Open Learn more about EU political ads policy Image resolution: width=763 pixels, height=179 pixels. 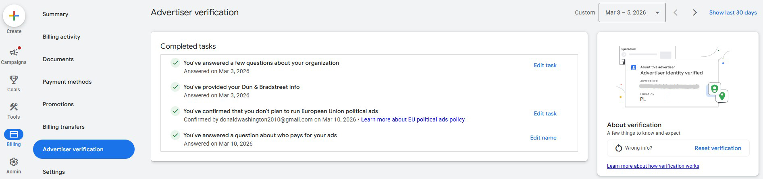coord(413,119)
